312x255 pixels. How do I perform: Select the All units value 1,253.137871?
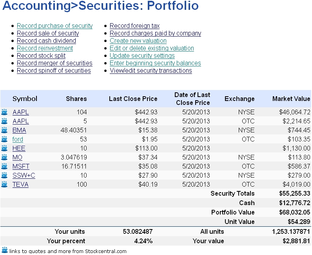(291, 231)
